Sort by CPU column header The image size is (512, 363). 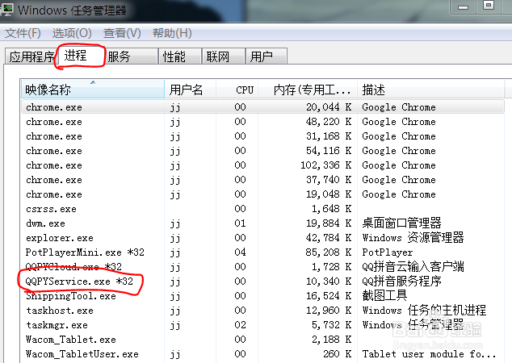[237, 89]
